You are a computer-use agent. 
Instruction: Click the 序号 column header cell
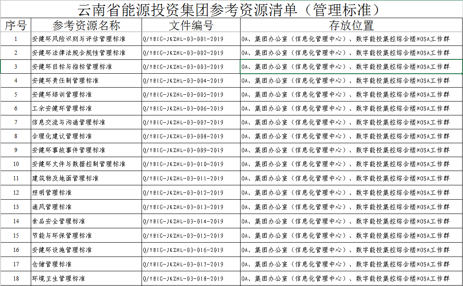click(x=16, y=25)
